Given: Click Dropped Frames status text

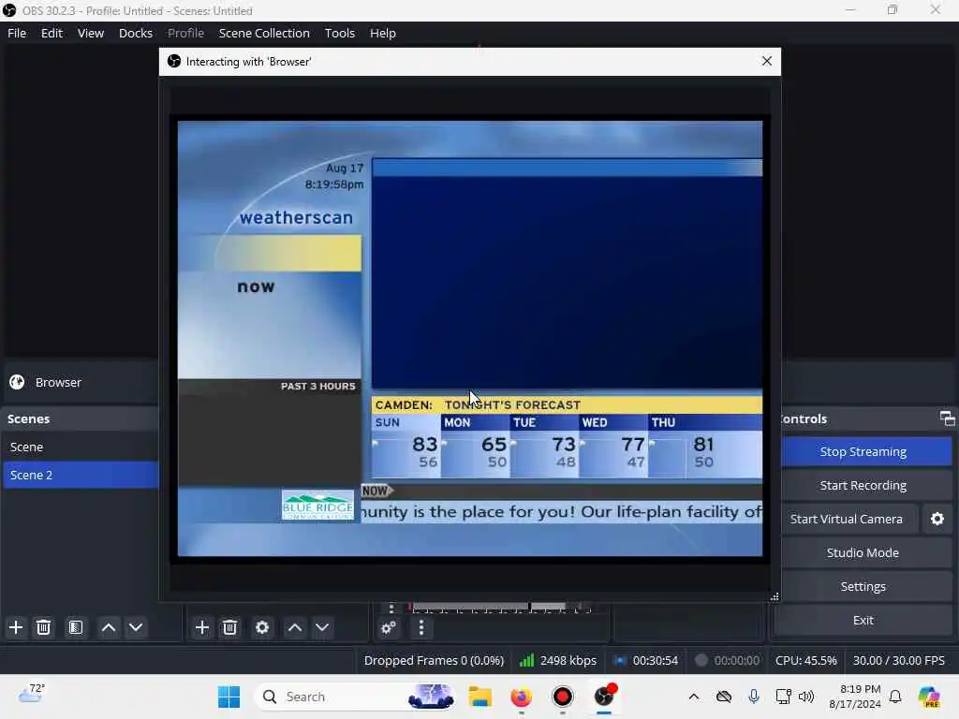Looking at the screenshot, I should (434, 660).
